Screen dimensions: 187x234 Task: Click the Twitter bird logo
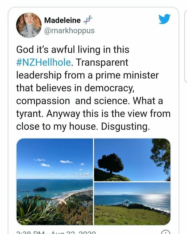[x=164, y=19]
